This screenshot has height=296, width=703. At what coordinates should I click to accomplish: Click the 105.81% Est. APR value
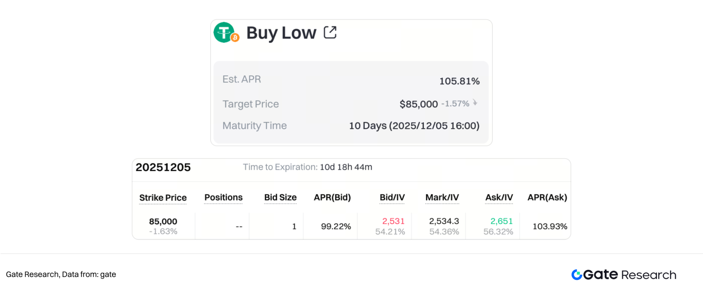click(x=459, y=81)
